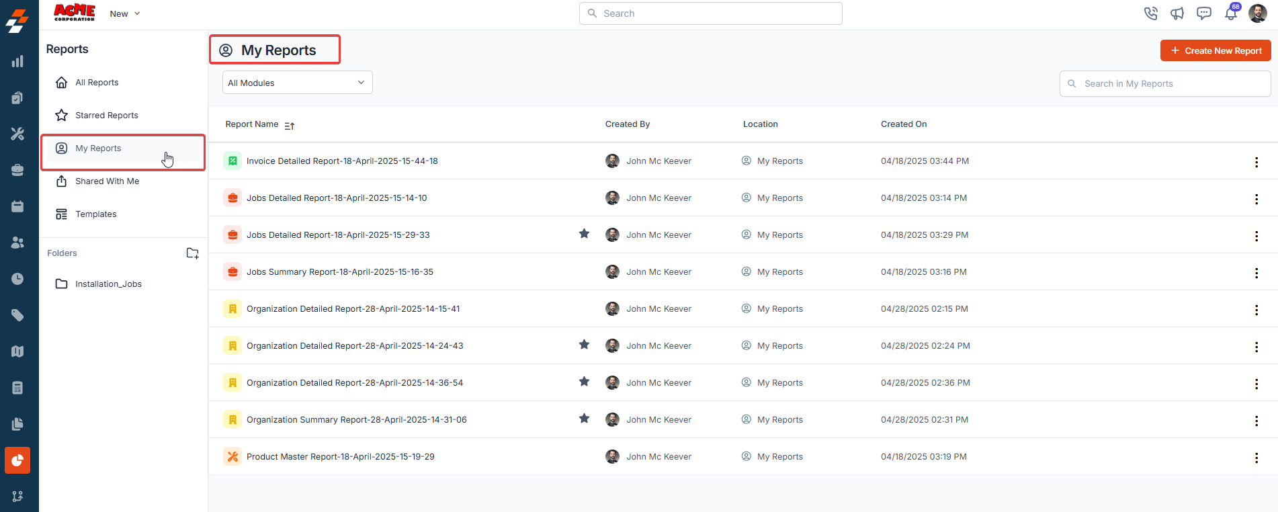Image resolution: width=1278 pixels, height=512 pixels.
Task: Click Create New Report button
Action: point(1216,50)
